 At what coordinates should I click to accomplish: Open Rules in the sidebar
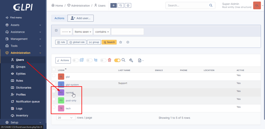click(19, 81)
